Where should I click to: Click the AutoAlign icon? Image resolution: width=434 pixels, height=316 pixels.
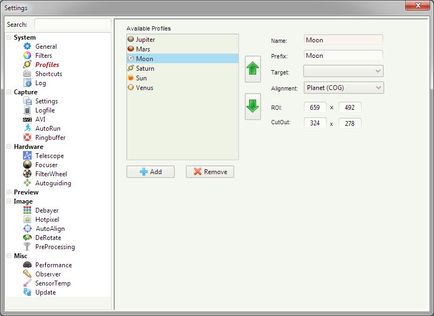point(27,229)
